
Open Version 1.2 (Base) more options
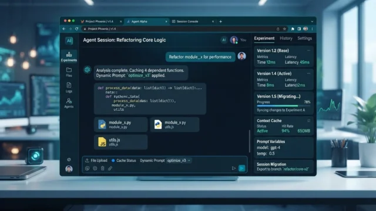pos(308,50)
